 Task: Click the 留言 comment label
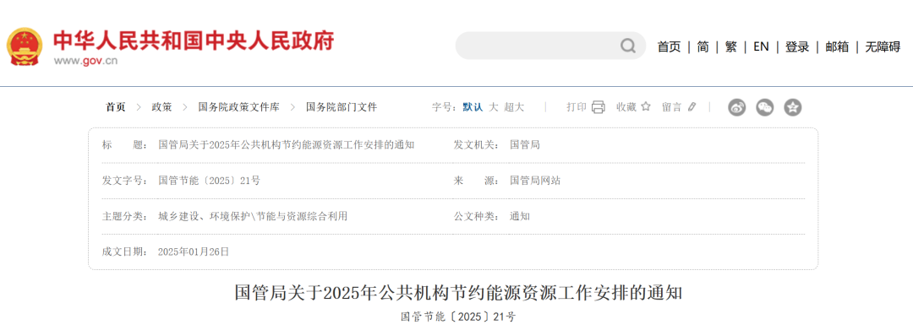click(x=671, y=107)
